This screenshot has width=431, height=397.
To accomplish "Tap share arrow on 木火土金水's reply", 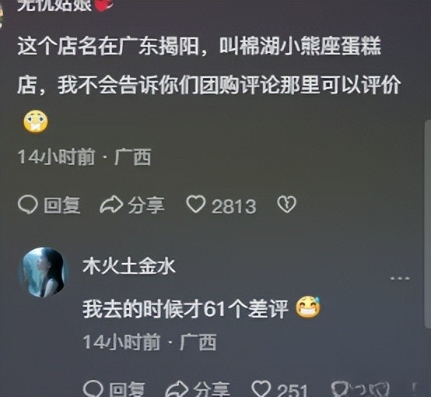I will point(177,389).
